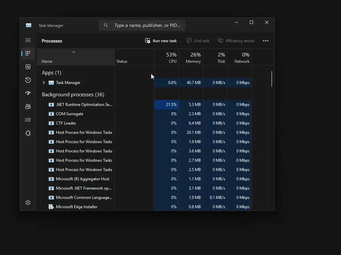Open the Services sidebar icon
341x255 pixels.
(x=28, y=133)
